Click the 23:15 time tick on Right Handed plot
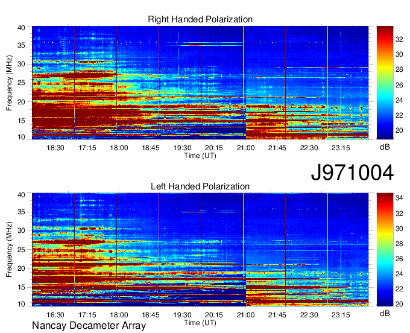 341,148
